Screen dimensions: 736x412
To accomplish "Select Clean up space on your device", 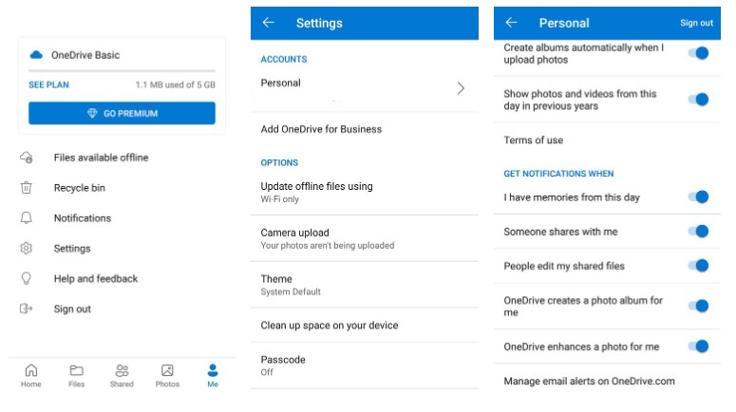I will coord(365,326).
